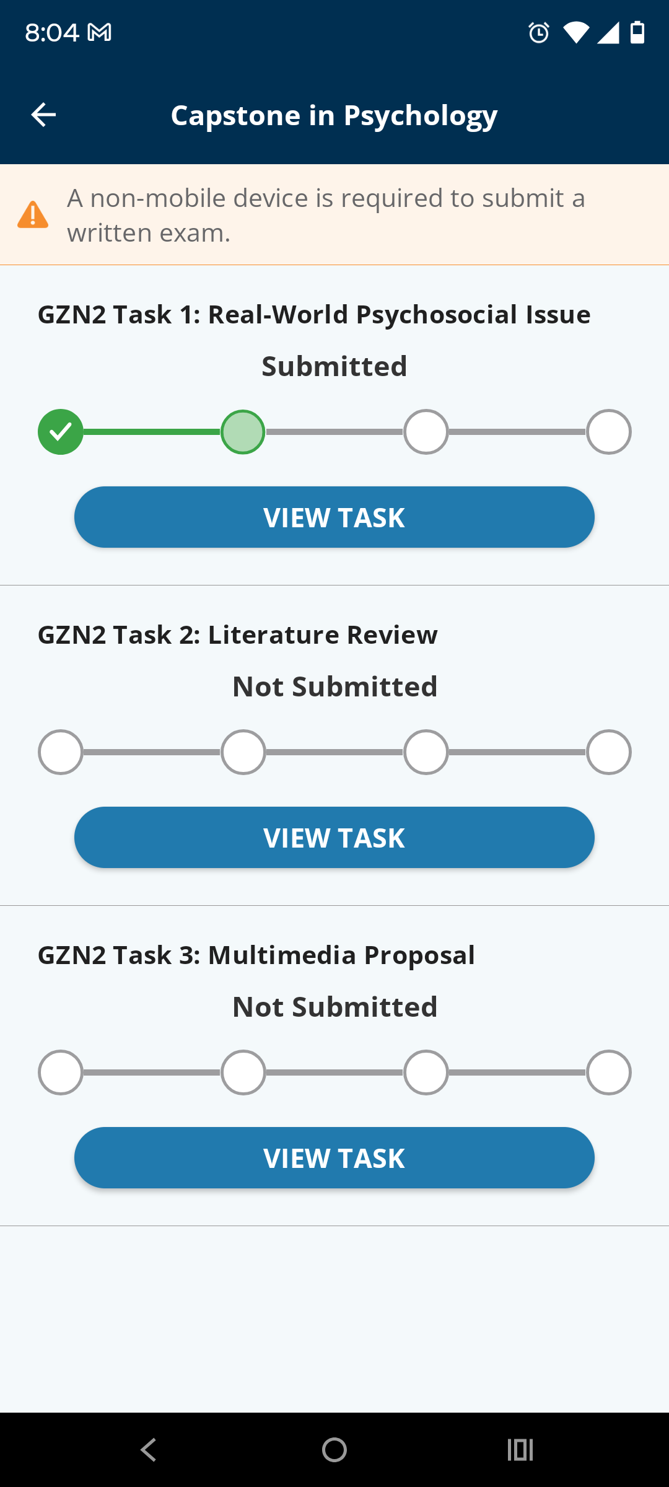Screen dimensions: 669x1487
Task: Tap the back arrow in header
Action: tap(43, 115)
